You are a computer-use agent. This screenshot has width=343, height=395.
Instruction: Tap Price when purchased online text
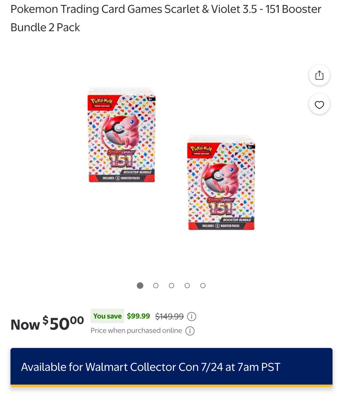136,330
